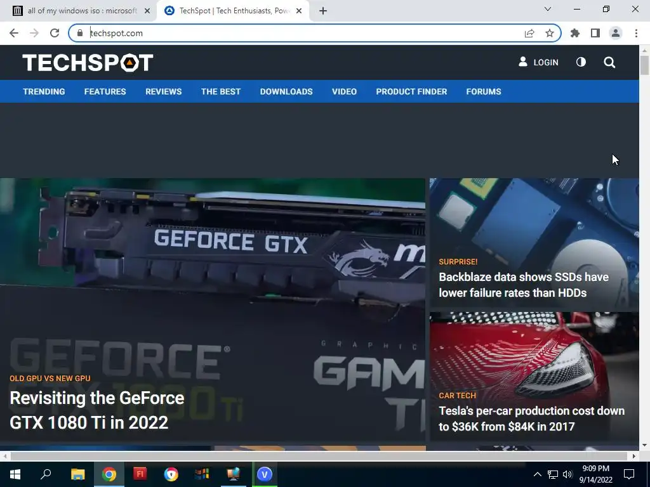
Task: View site information lock icon
Action: pos(79,33)
